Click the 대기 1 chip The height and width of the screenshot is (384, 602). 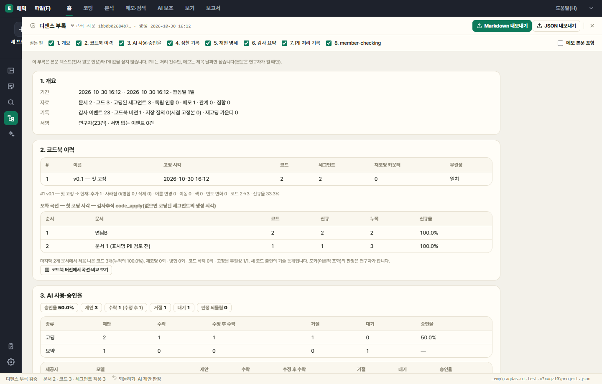184,308
